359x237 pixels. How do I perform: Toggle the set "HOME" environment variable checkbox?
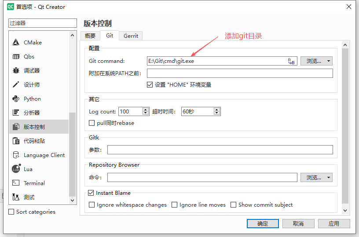150,84
